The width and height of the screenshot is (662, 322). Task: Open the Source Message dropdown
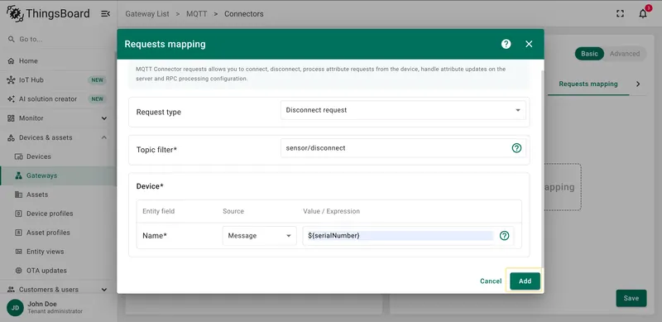click(x=259, y=236)
